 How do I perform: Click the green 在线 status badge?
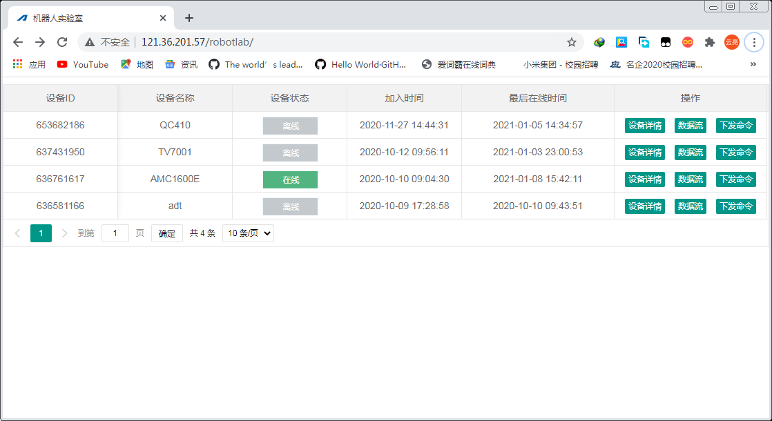click(x=290, y=179)
